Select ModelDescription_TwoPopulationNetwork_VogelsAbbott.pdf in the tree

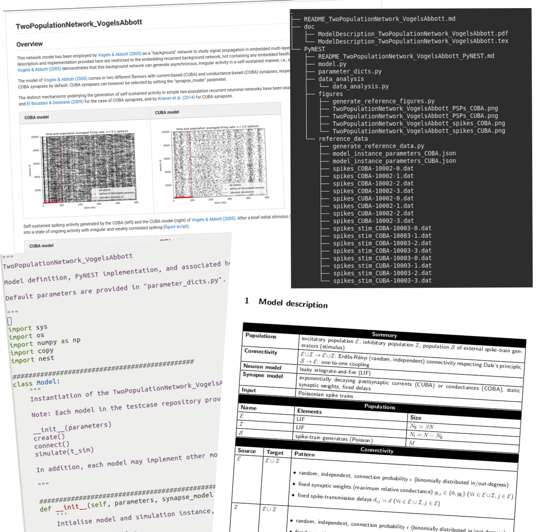pyautogui.click(x=413, y=34)
